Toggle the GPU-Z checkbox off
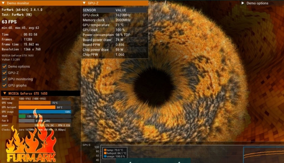Screen dimensions: 284x163 tap(5, 73)
